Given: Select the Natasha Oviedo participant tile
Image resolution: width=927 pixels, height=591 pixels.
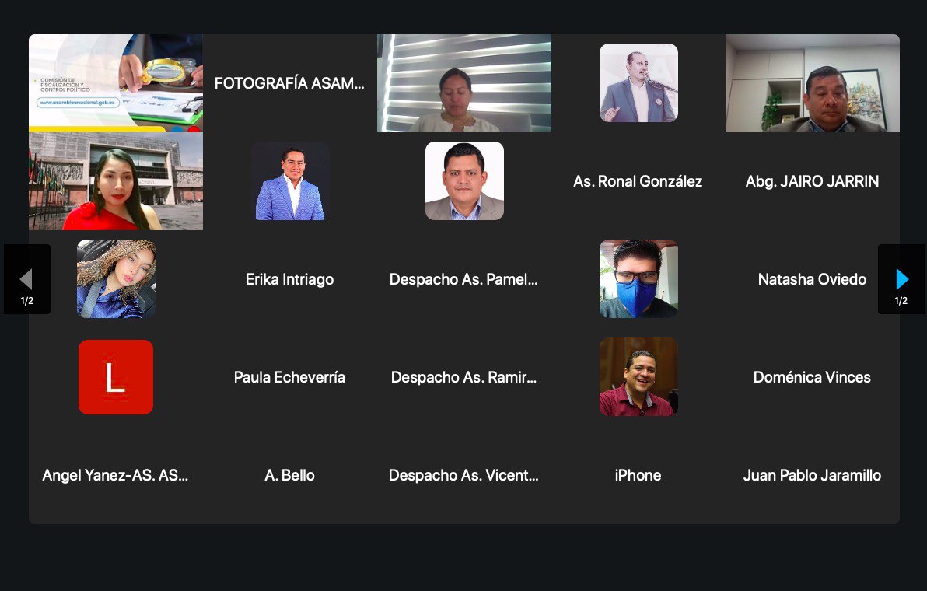Looking at the screenshot, I should (x=813, y=279).
